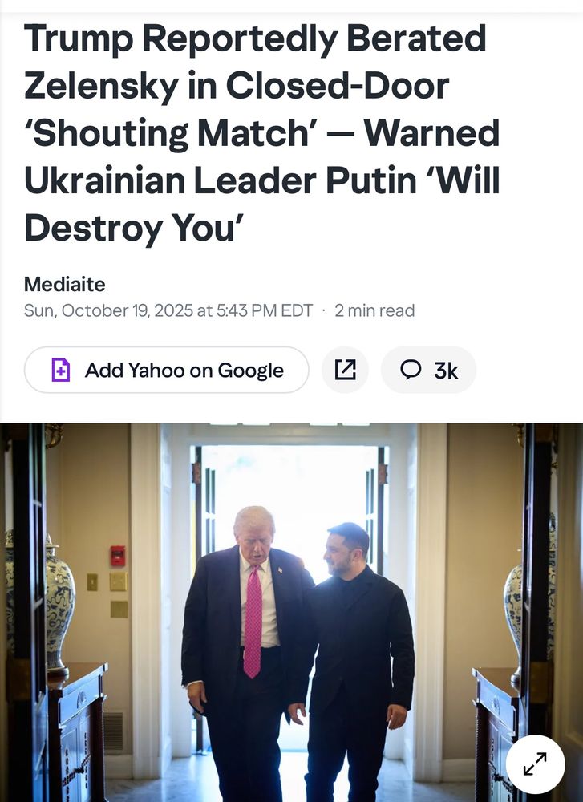The height and width of the screenshot is (802, 583).
Task: Click the article headline's first line
Action: [x=255, y=38]
